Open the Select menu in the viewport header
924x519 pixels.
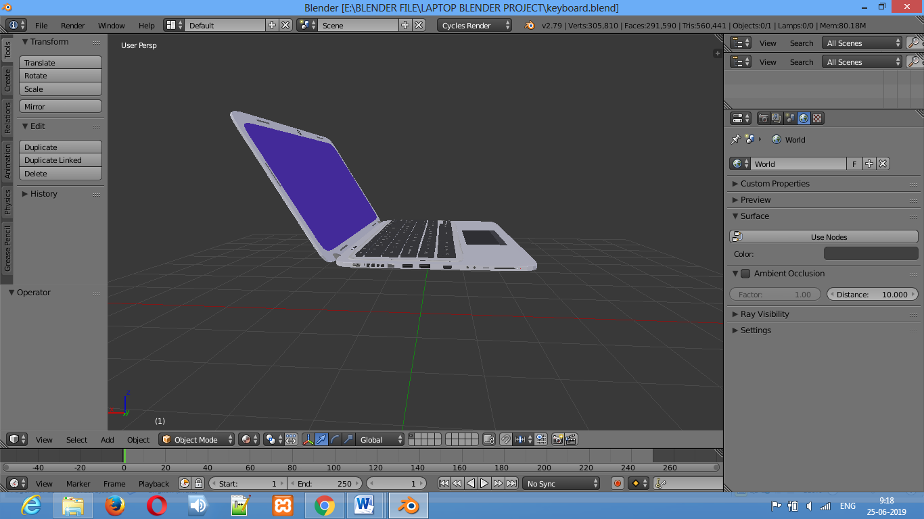(x=76, y=439)
